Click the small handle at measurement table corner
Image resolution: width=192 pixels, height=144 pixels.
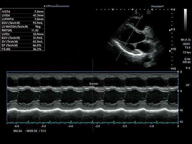coord(1,9)
